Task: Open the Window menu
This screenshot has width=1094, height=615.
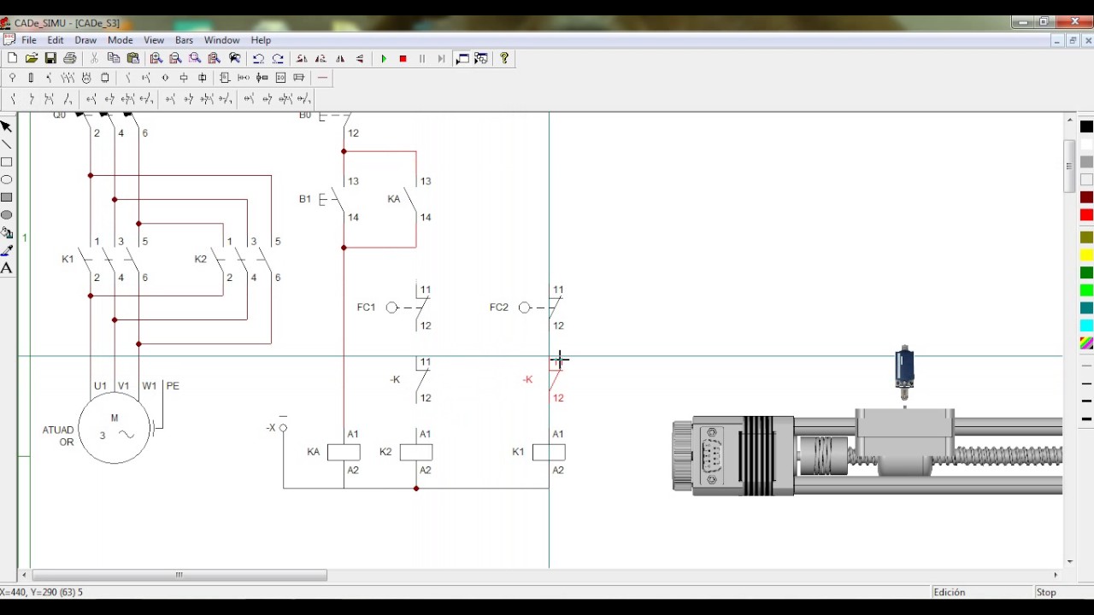Action: 221,40
